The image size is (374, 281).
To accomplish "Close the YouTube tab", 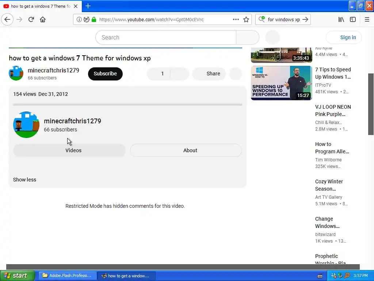I will (x=76, y=6).
